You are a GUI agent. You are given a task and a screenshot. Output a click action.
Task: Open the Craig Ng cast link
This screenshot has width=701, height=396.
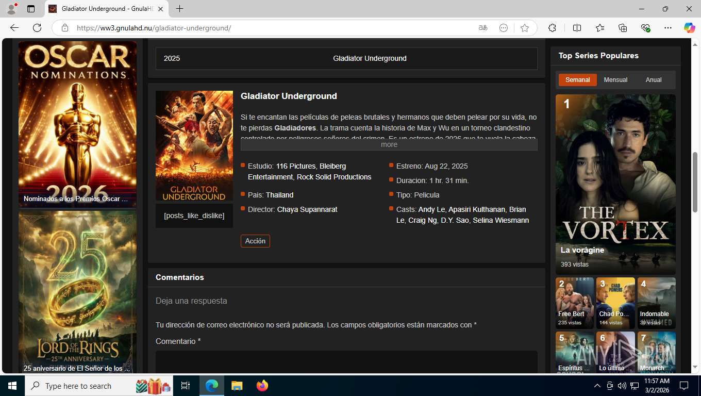(423, 220)
